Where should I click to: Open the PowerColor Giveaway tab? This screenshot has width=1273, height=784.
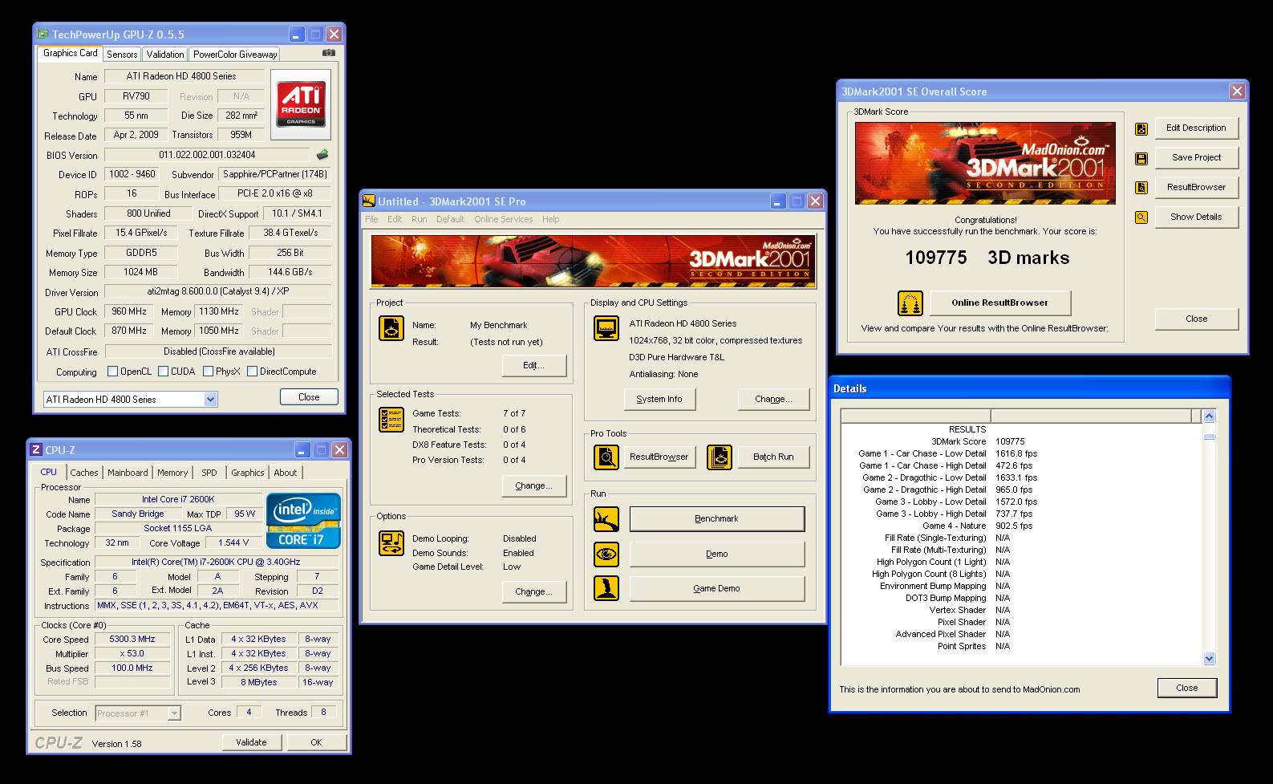(235, 55)
